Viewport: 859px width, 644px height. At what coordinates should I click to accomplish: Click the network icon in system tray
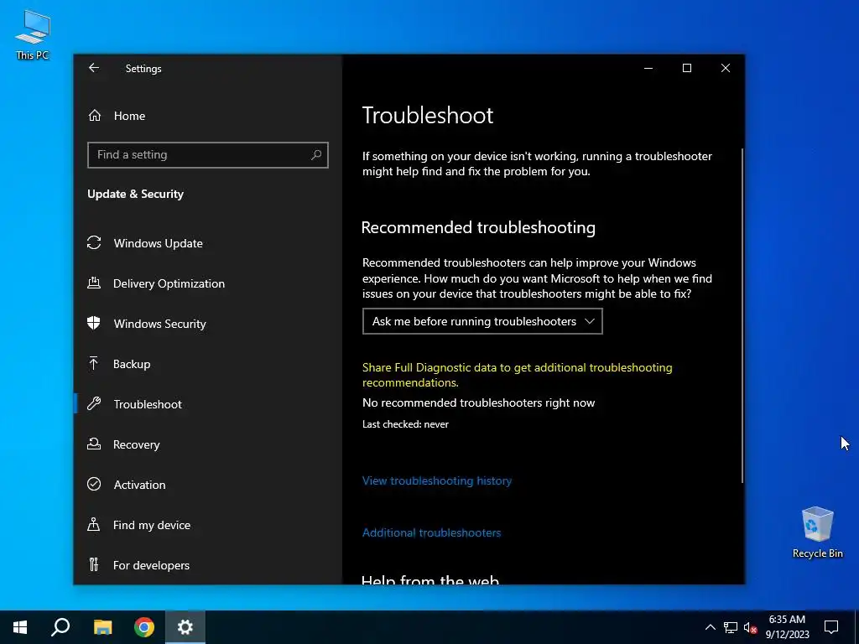(x=731, y=627)
